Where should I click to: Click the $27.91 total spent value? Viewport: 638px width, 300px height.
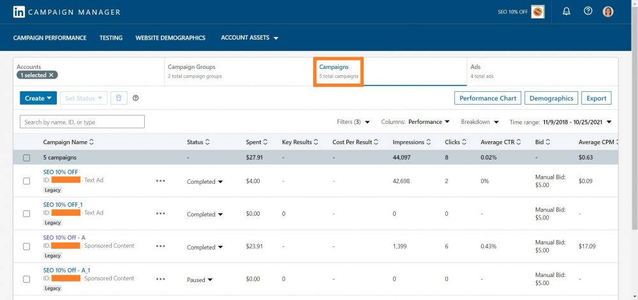(x=254, y=157)
